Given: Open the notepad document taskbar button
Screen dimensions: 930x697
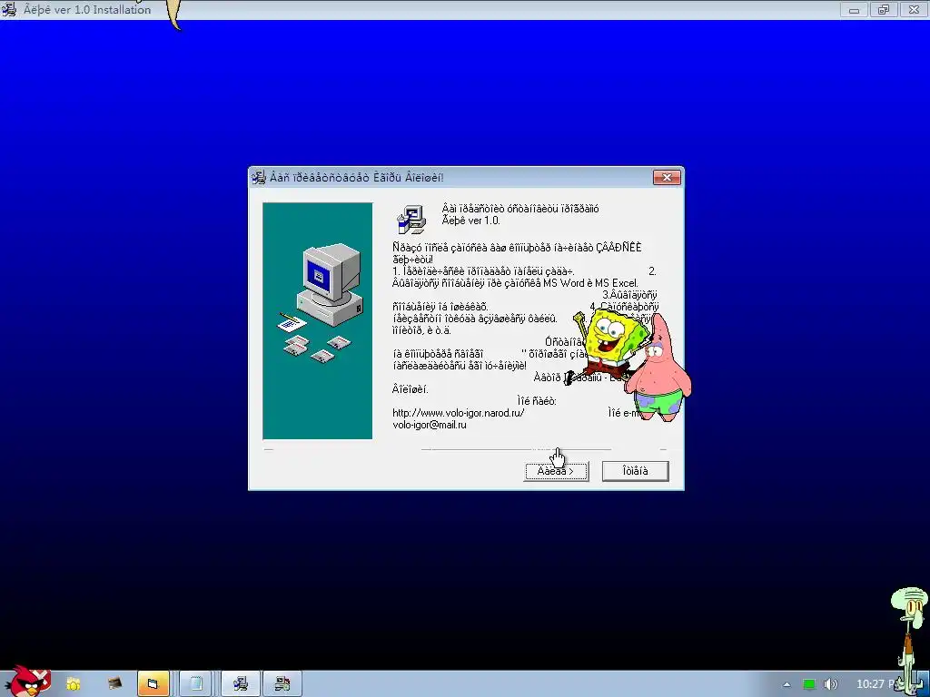Looking at the screenshot, I should tap(196, 684).
